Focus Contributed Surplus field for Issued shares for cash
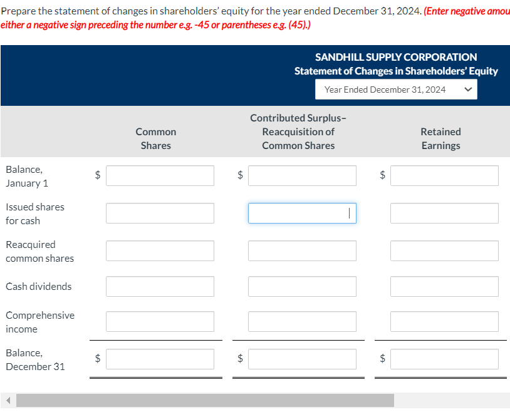This screenshot has width=510, height=412. pos(302,214)
